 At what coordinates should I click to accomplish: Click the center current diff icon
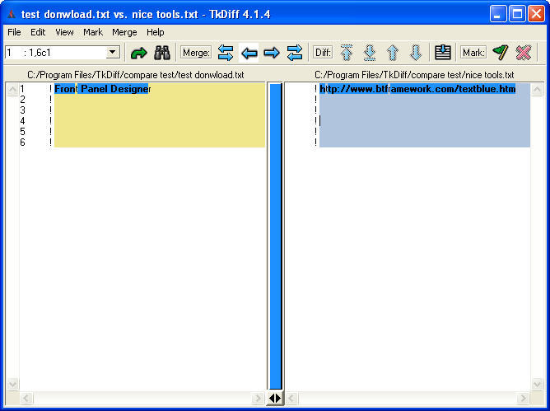point(443,53)
